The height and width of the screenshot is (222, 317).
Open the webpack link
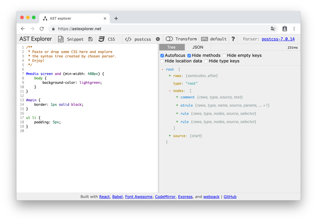click(211, 197)
